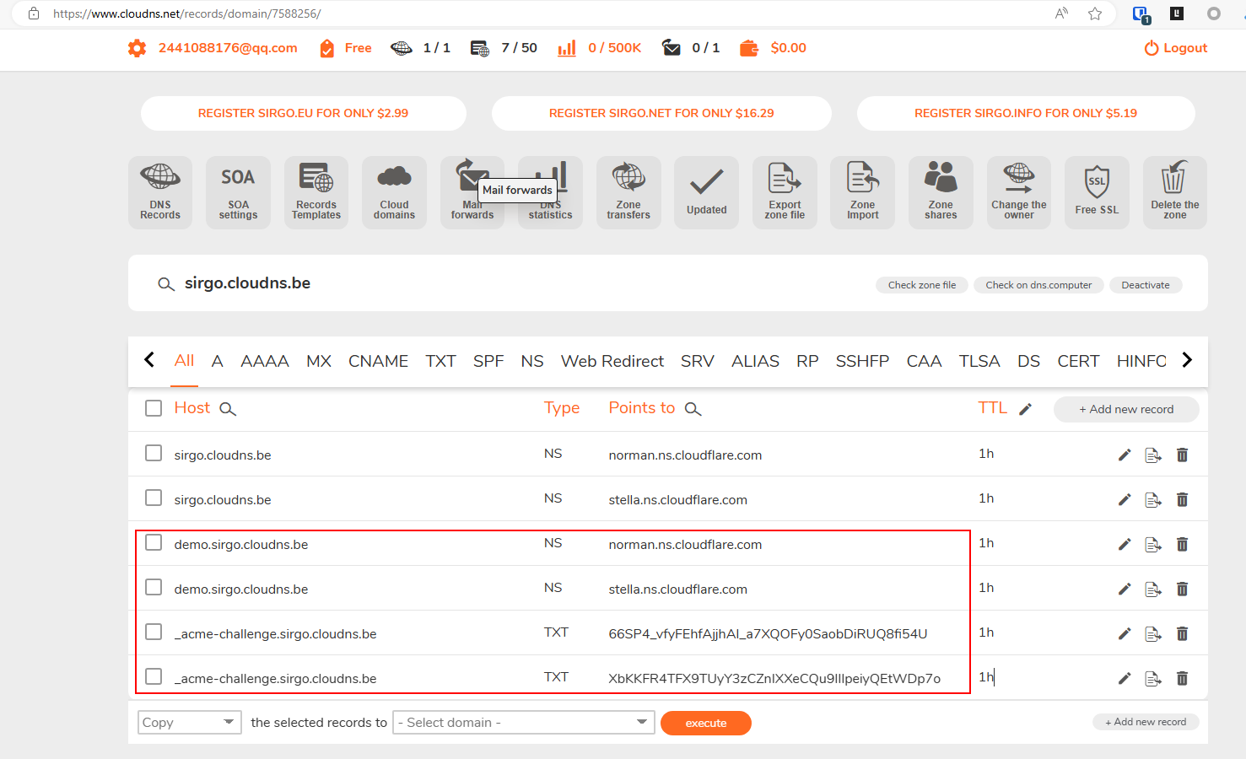
Task: Edit TTL using pencil icon in header
Action: (1025, 409)
